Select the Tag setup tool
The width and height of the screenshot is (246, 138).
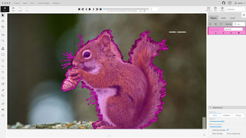coord(3,96)
